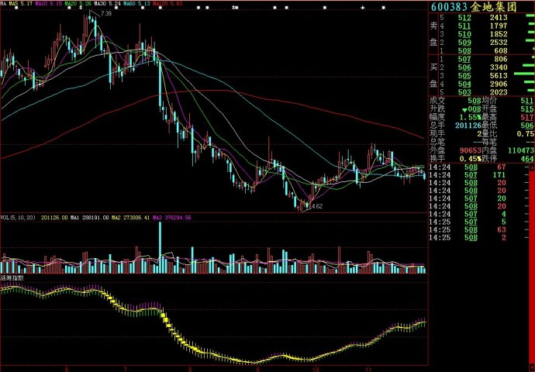This screenshot has width=535, height=372.
Task: Click the 4.62 low price annotation
Action: pos(317,206)
